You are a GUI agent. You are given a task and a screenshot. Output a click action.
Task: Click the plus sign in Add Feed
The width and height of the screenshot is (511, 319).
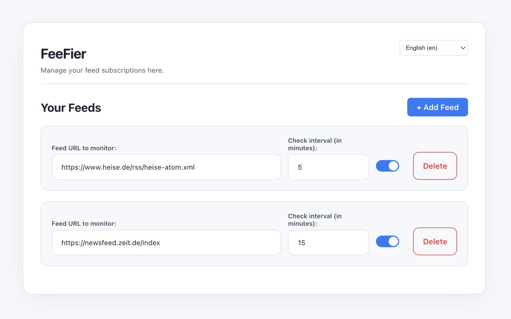[x=419, y=108]
